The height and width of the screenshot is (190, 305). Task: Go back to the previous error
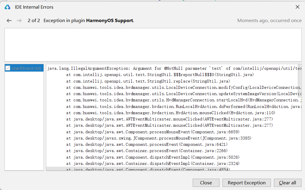[x=9, y=21]
